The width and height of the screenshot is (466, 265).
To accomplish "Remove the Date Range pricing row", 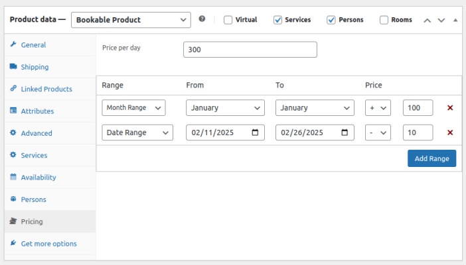I will click(x=450, y=132).
